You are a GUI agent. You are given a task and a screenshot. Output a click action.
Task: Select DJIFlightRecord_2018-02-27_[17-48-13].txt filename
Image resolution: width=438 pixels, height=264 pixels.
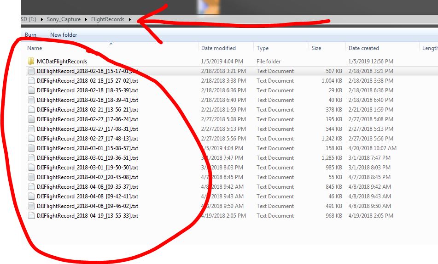88,138
